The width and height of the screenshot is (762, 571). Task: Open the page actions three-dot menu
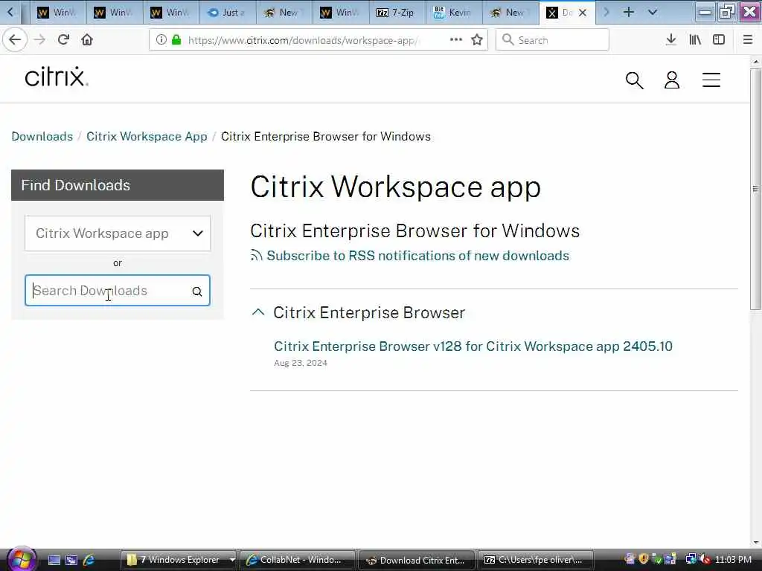tap(456, 40)
